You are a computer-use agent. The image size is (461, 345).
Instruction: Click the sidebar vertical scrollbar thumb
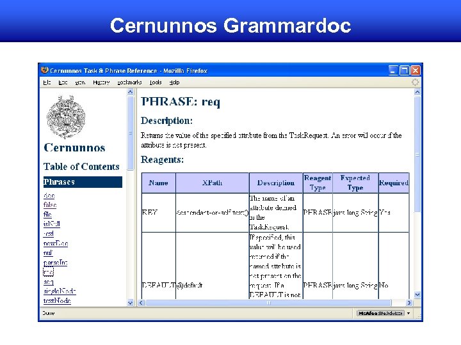click(131, 133)
